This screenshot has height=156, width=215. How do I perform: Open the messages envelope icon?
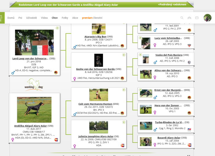coord(197,18)
